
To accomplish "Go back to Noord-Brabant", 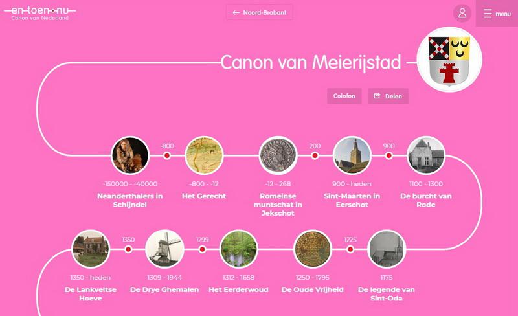I will click(259, 12).
